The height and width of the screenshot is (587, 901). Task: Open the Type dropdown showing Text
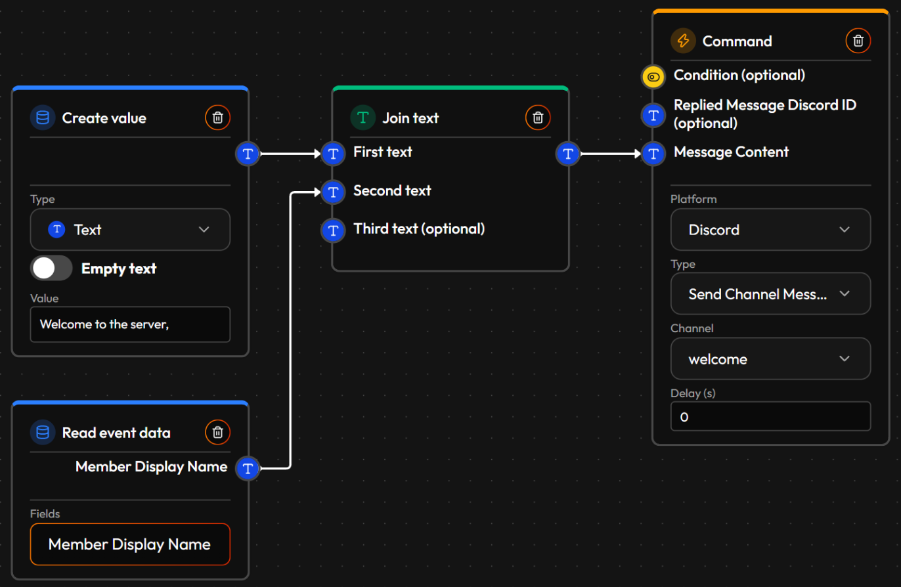[x=130, y=229]
